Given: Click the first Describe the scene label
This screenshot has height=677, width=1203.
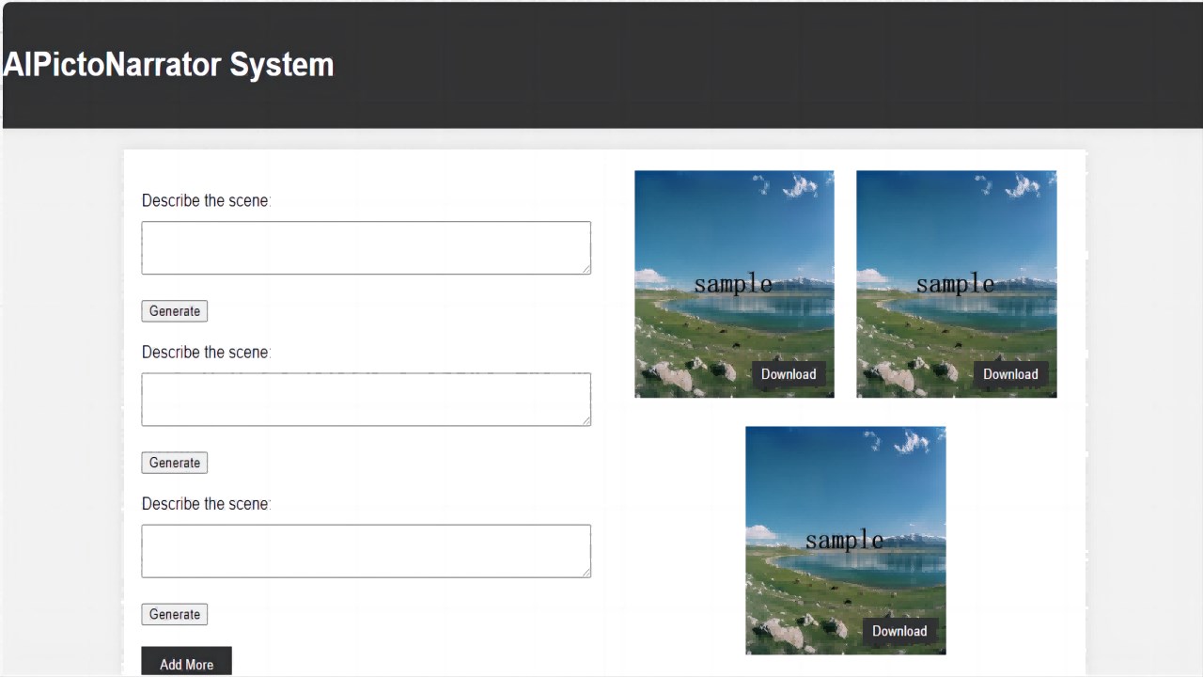Looking at the screenshot, I should coord(206,200).
